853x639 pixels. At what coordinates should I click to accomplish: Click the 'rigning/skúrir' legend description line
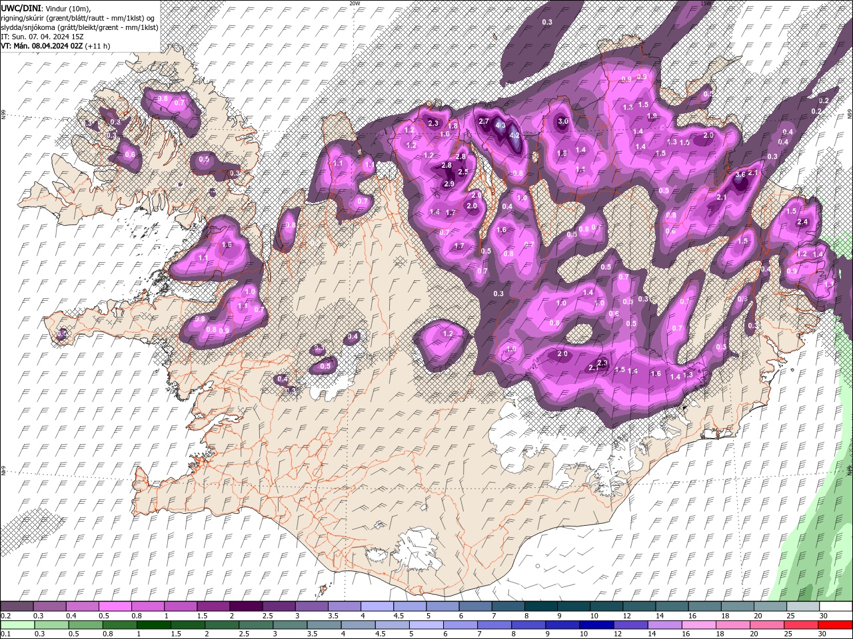(79, 17)
